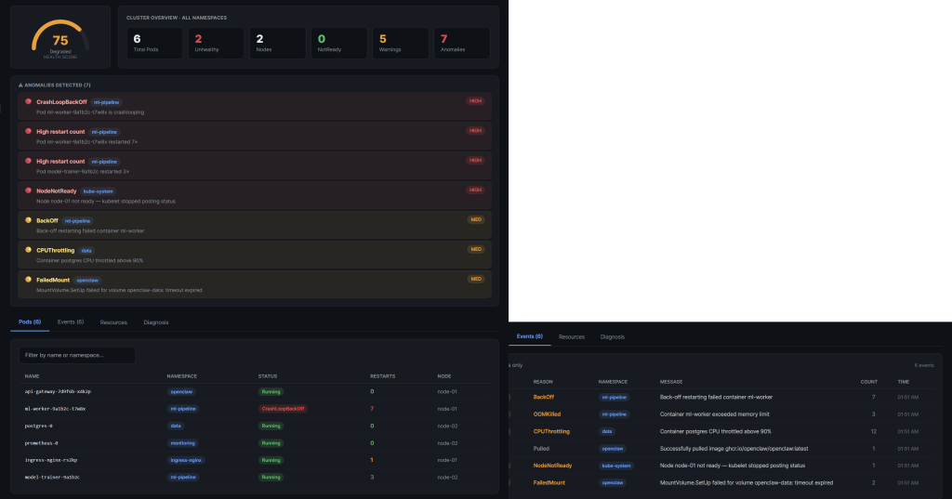Click red dot beside NodeNotReady anomaly
Viewport: 952px width, 499px height.
(x=29, y=190)
